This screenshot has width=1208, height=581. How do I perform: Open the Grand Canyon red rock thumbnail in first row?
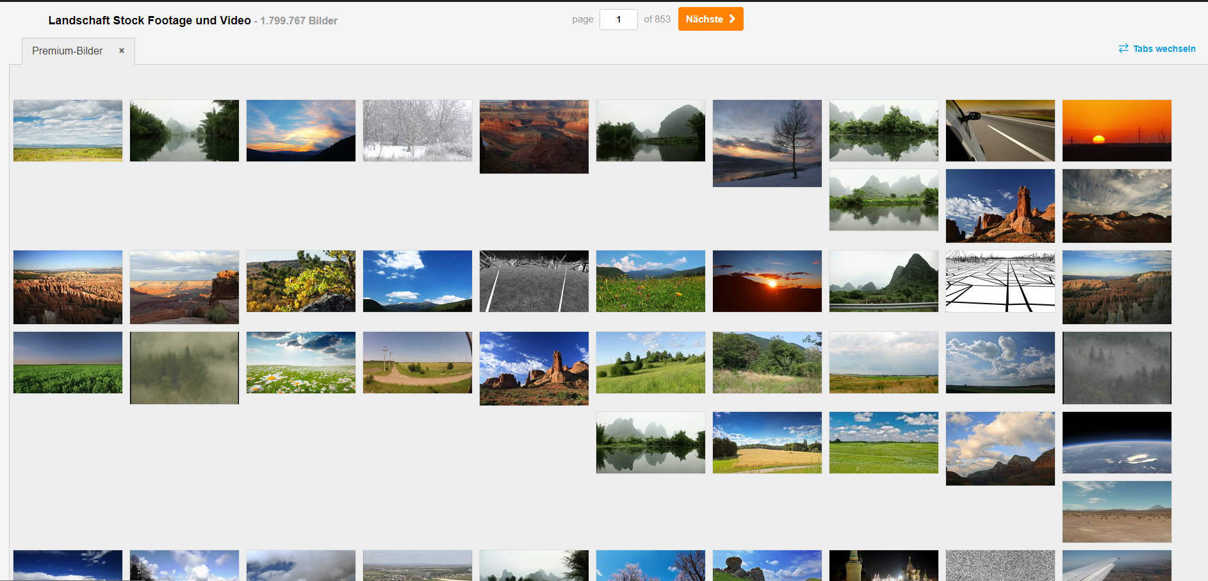pyautogui.click(x=534, y=136)
